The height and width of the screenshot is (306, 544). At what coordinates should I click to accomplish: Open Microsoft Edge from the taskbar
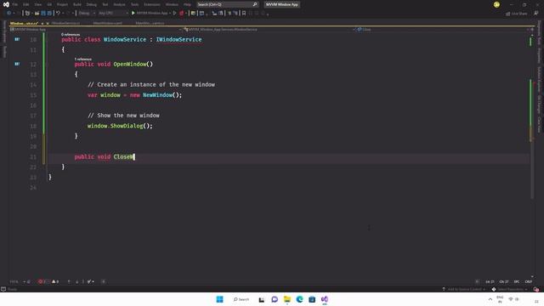pyautogui.click(x=299, y=299)
